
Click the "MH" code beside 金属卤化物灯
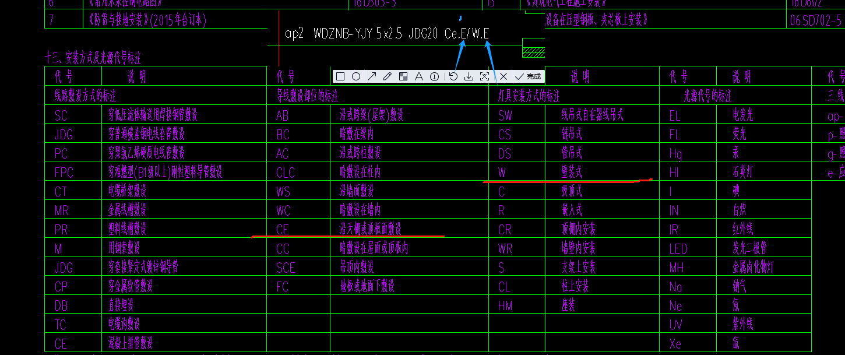tap(676, 268)
